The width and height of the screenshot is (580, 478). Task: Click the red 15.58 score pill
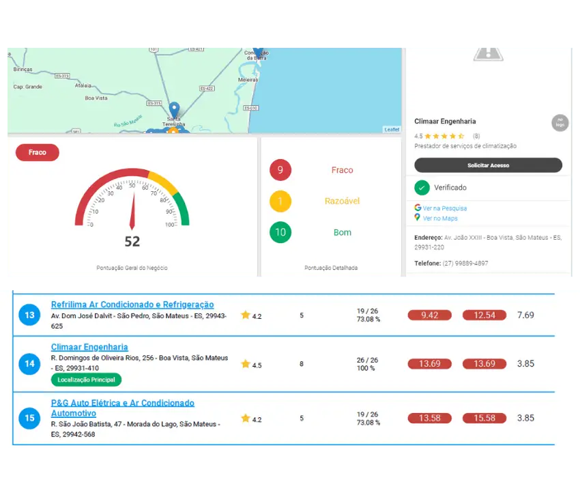484,418
